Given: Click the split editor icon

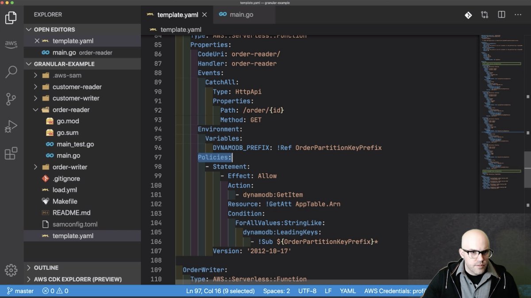Looking at the screenshot, I should click(501, 15).
